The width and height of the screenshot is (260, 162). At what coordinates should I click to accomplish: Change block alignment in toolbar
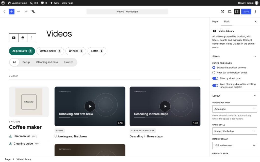pos(23,38)
